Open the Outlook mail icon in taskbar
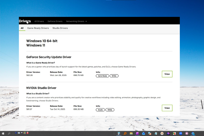Image resolution: width=204 pixels, height=136 pixels. 144,134
